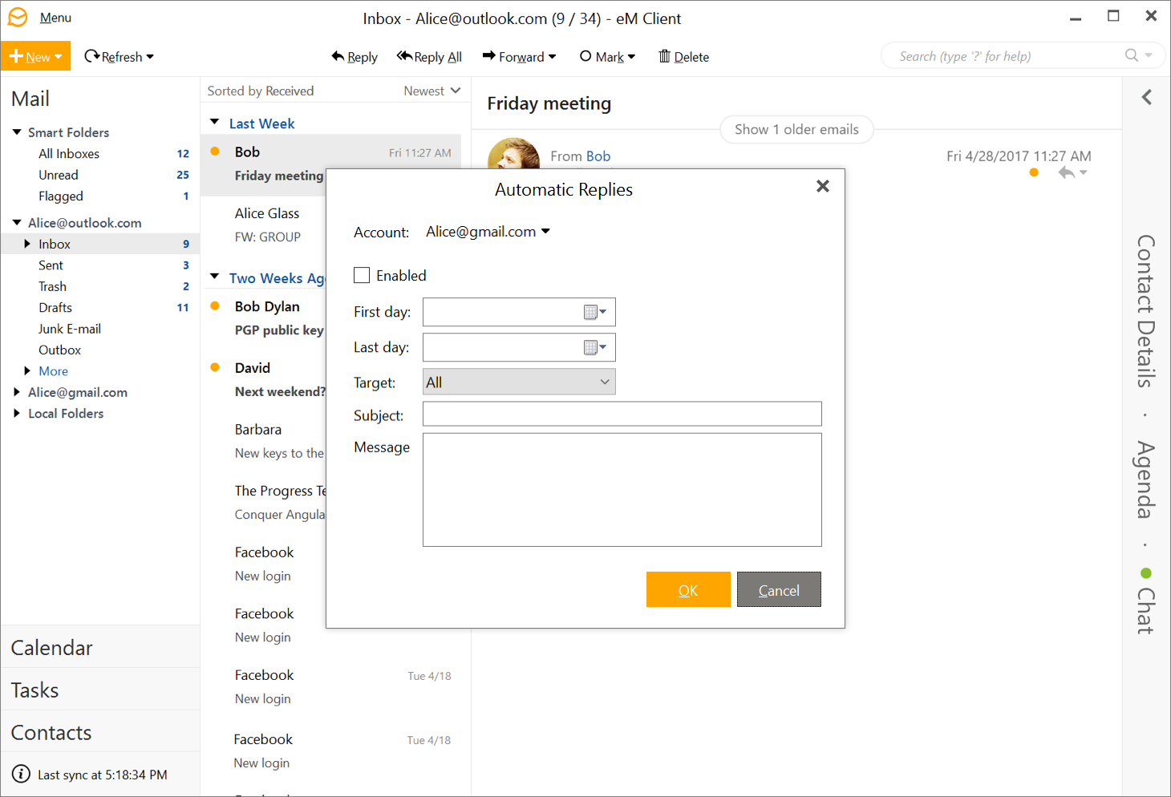Image resolution: width=1171 pixels, height=797 pixels.
Task: Toggle the orange dot on David's email
Action: coord(215,367)
